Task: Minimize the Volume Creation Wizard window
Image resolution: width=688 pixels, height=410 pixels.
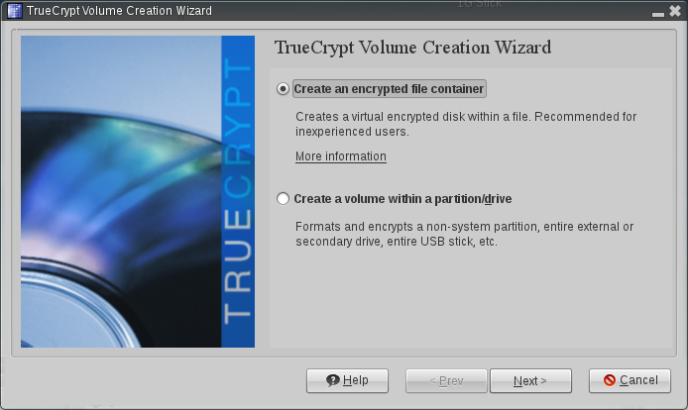Action: (658, 11)
